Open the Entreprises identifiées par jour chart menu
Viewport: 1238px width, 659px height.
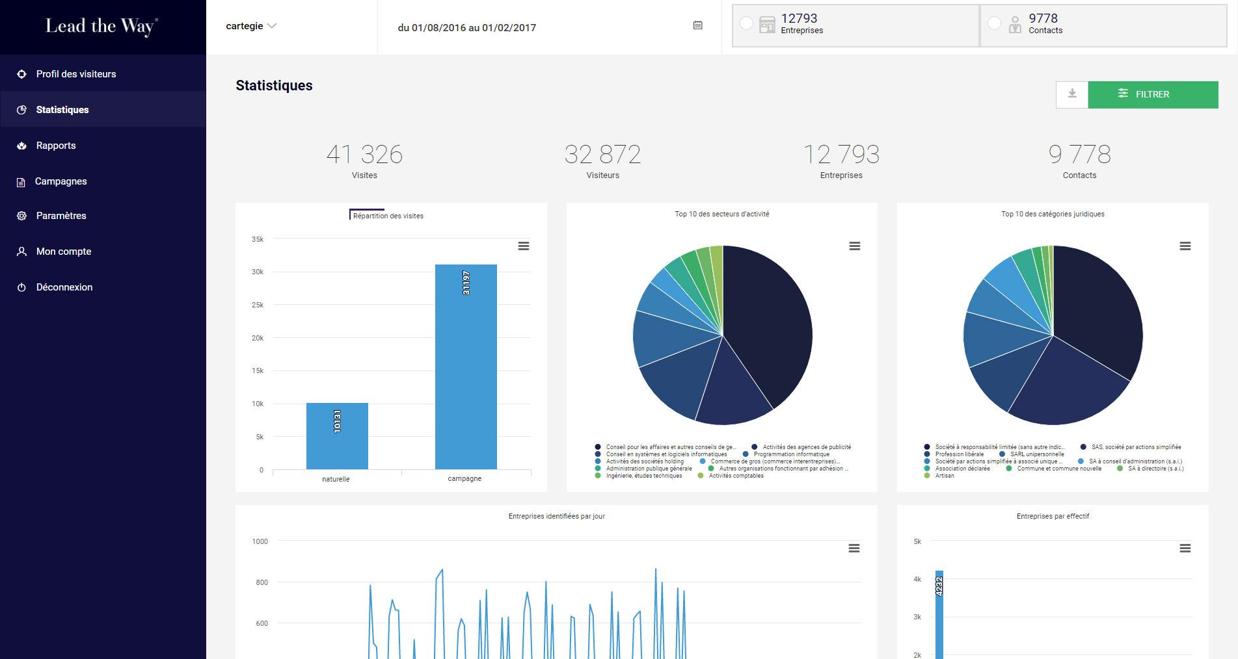coord(854,549)
